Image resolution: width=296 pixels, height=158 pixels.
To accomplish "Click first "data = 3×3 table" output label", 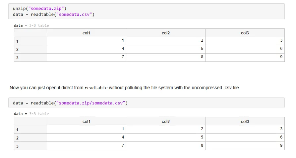I will tap(31, 25).
